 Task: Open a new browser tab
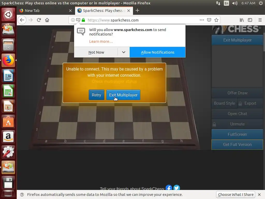point(137,10)
